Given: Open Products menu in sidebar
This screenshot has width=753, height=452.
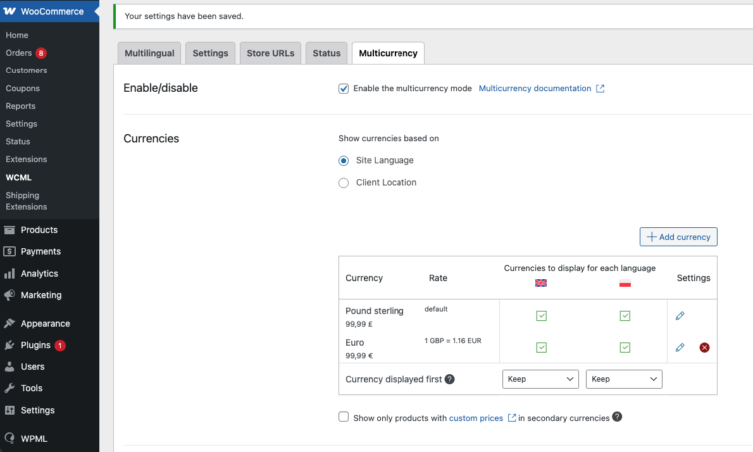Looking at the screenshot, I should [x=39, y=230].
